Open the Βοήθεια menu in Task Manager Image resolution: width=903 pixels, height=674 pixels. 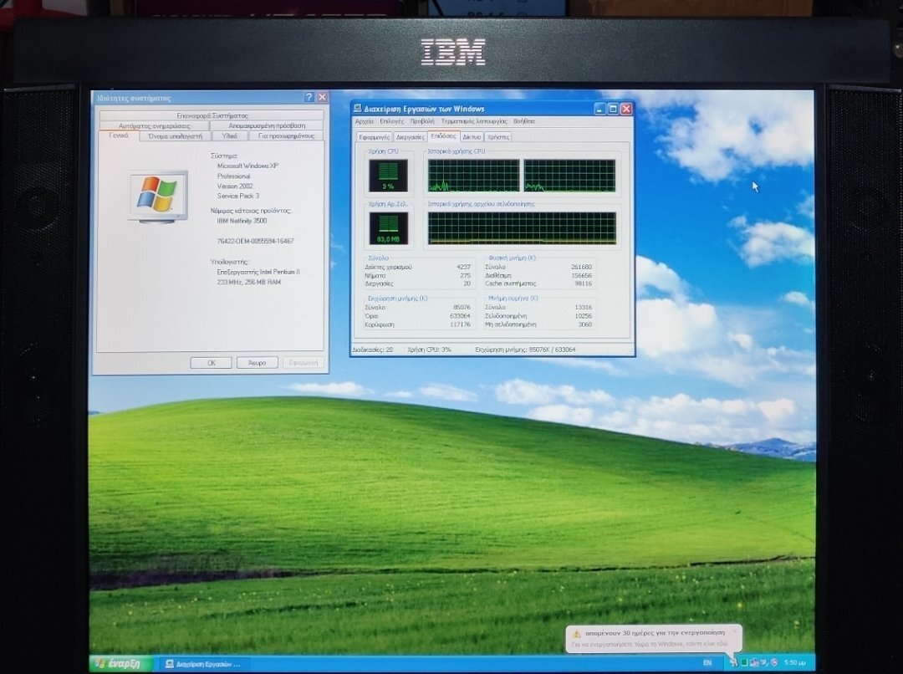point(524,121)
